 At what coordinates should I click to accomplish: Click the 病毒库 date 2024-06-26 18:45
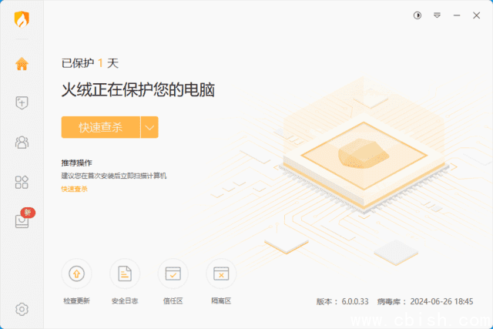[441, 301]
